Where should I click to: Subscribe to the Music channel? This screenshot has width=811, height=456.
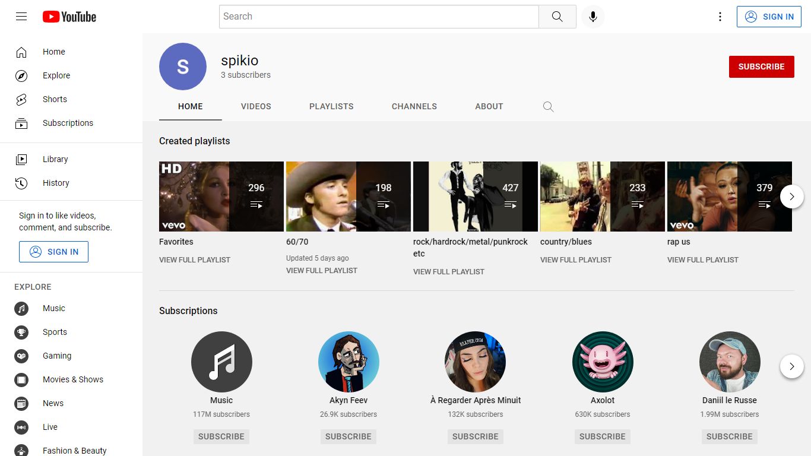click(221, 436)
